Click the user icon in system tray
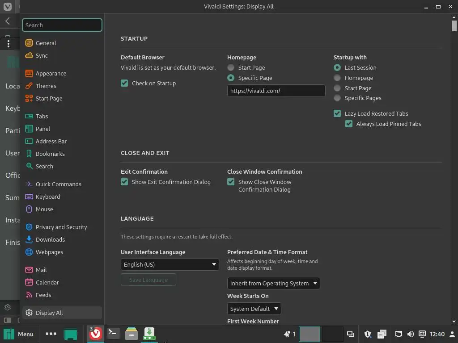 (452, 334)
